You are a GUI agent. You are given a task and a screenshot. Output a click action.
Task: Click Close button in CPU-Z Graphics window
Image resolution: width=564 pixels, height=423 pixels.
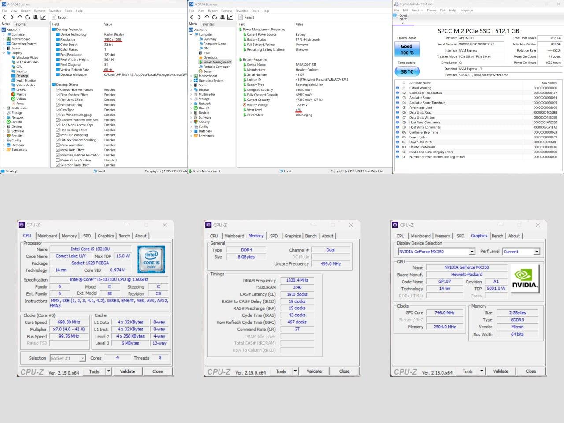point(531,371)
